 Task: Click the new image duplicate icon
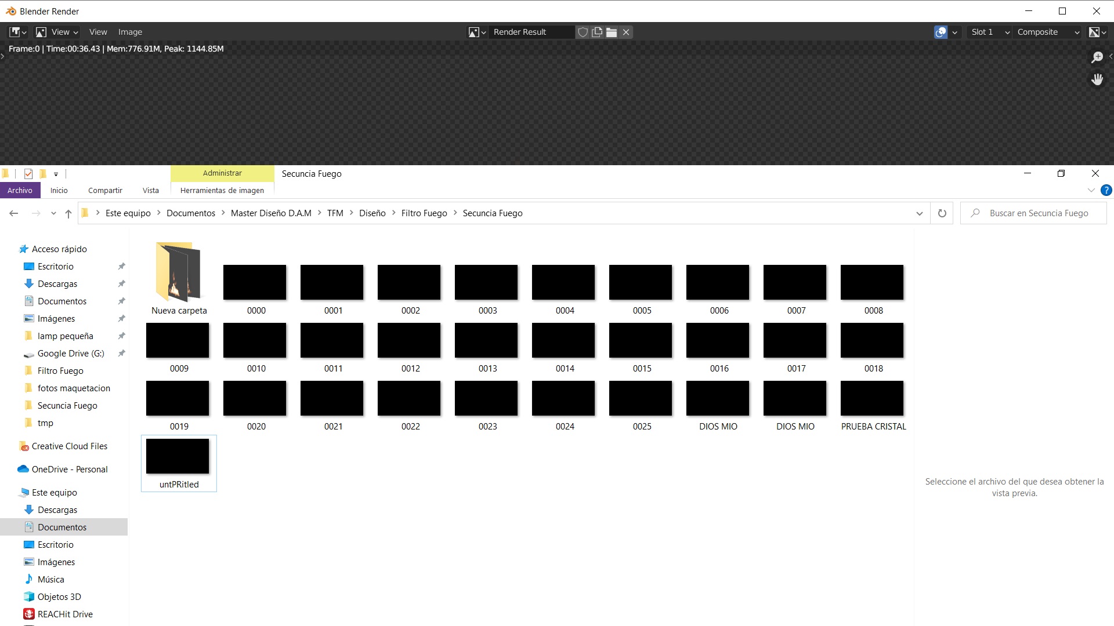tap(597, 32)
